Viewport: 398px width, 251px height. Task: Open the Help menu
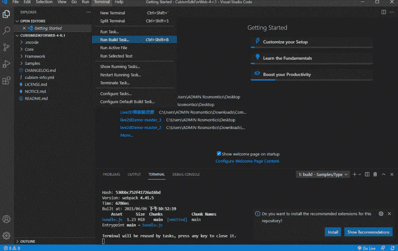119,2
